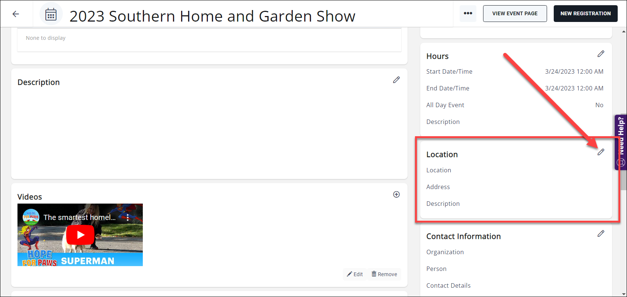
Task: Click the Hope For Paws channel avatar
Action: coord(31,217)
